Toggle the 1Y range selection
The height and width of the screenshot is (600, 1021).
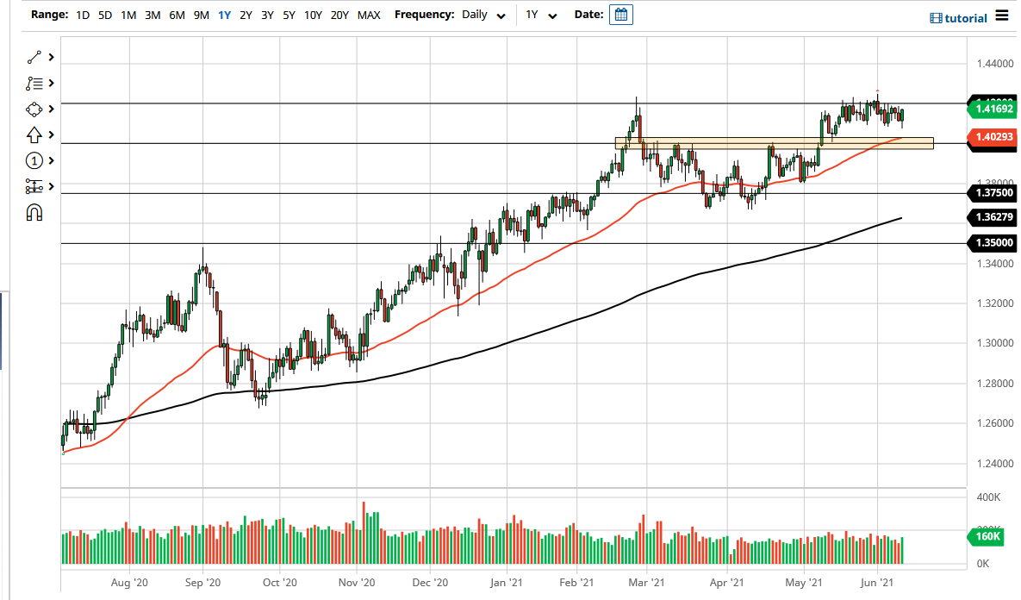click(223, 15)
